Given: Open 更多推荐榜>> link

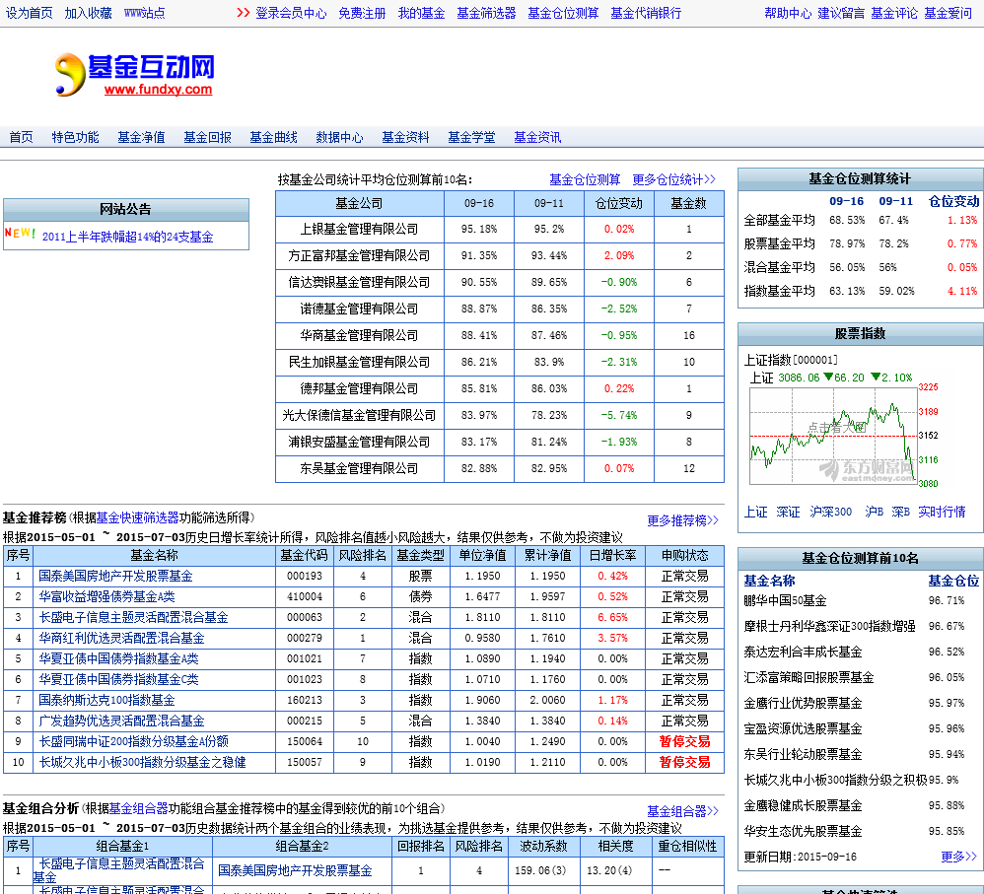Looking at the screenshot, I should (682, 520).
